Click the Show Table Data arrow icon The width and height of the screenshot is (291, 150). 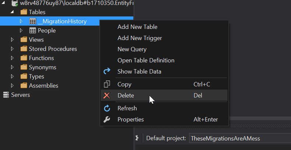click(x=107, y=71)
